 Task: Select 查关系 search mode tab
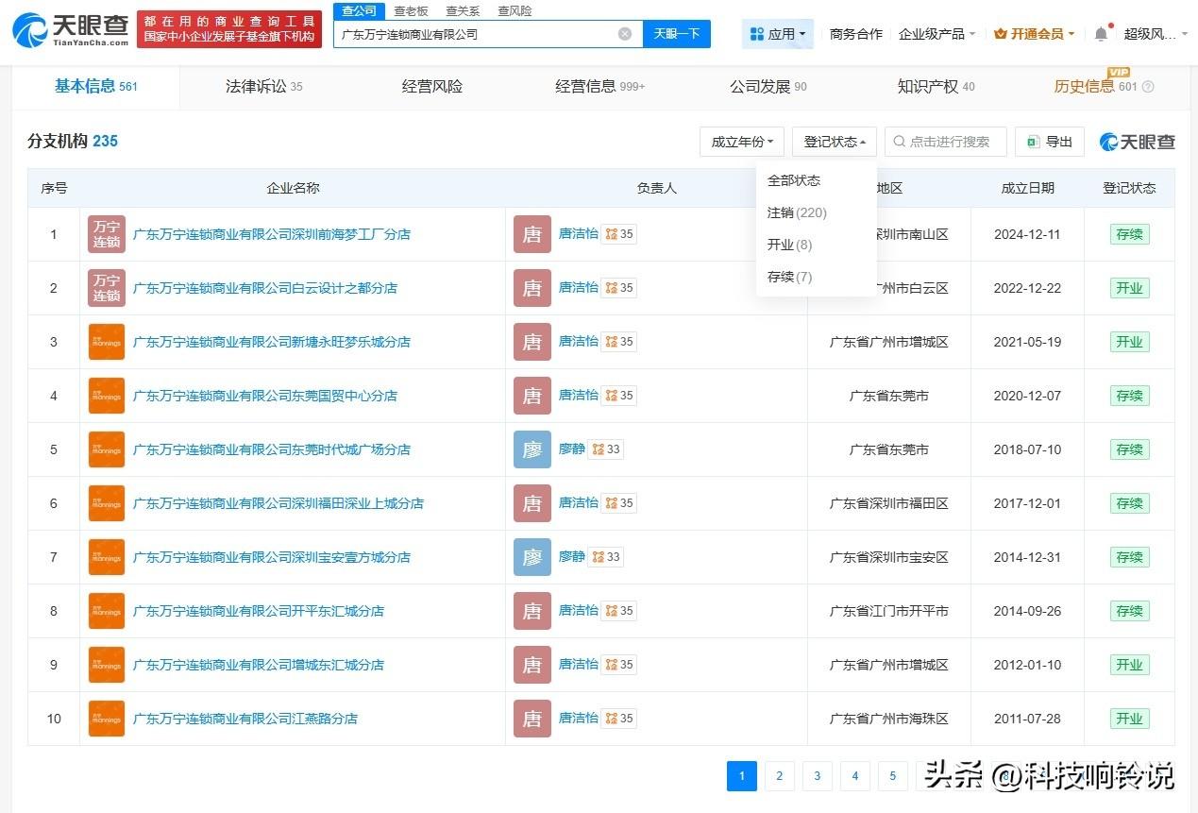463,11
